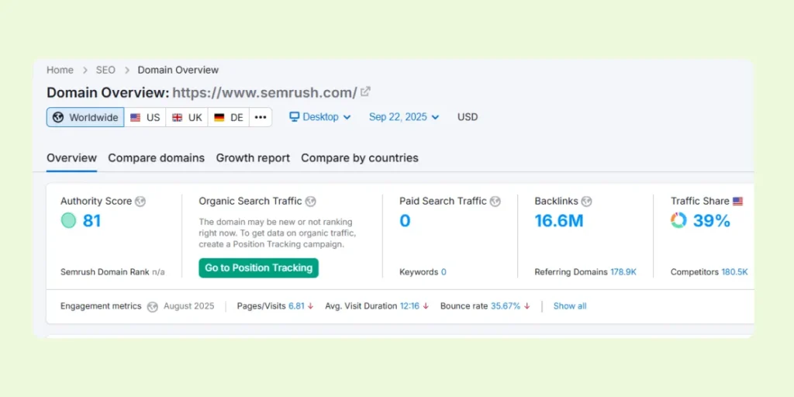Click the red arrow next to Pages/Visits 6.81
794x397 pixels.
coord(310,306)
